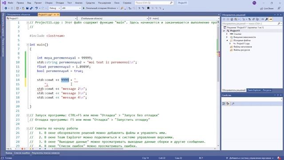Open the Список ошибок tab
The height and width of the screenshot is (160, 284).
point(22,153)
